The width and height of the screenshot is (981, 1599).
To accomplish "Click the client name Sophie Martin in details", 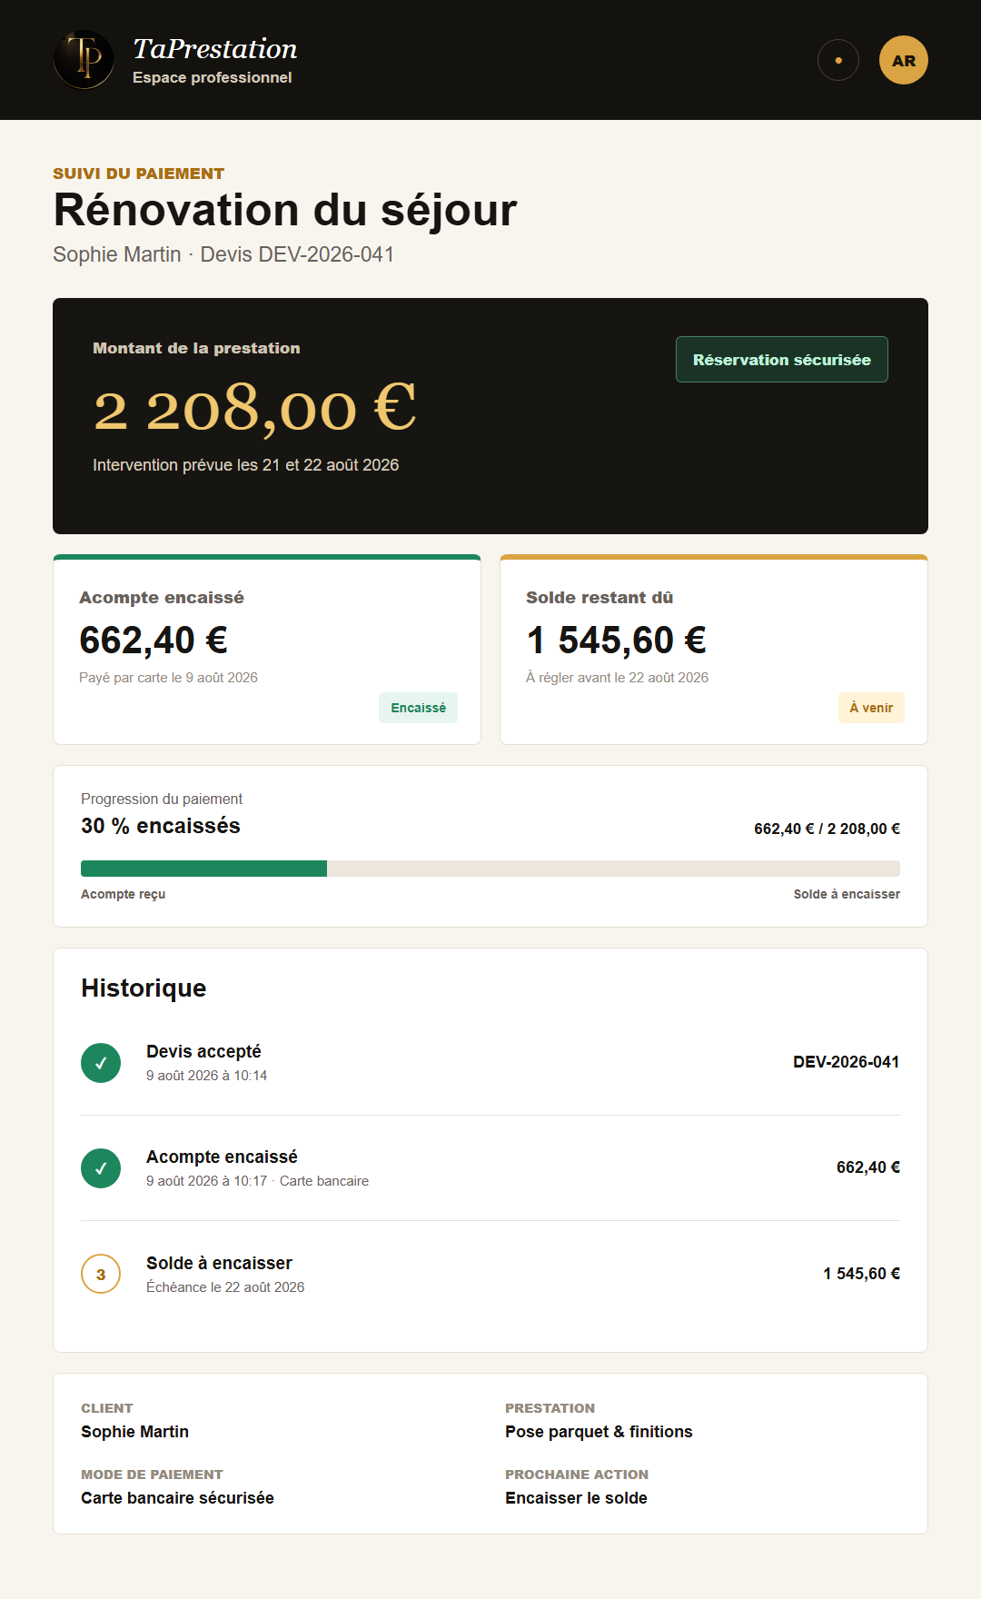I will (x=134, y=1432).
